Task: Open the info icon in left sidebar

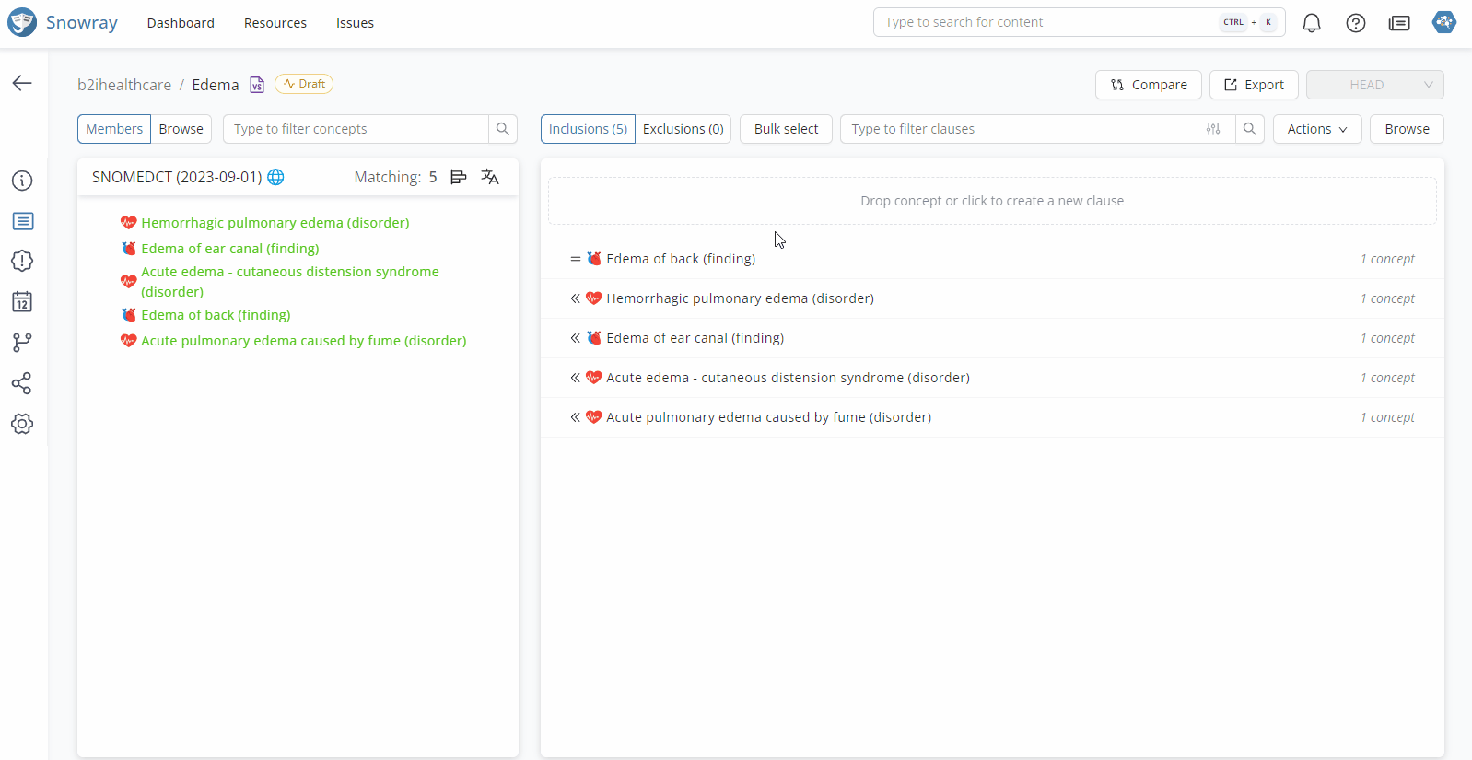Action: tap(22, 181)
